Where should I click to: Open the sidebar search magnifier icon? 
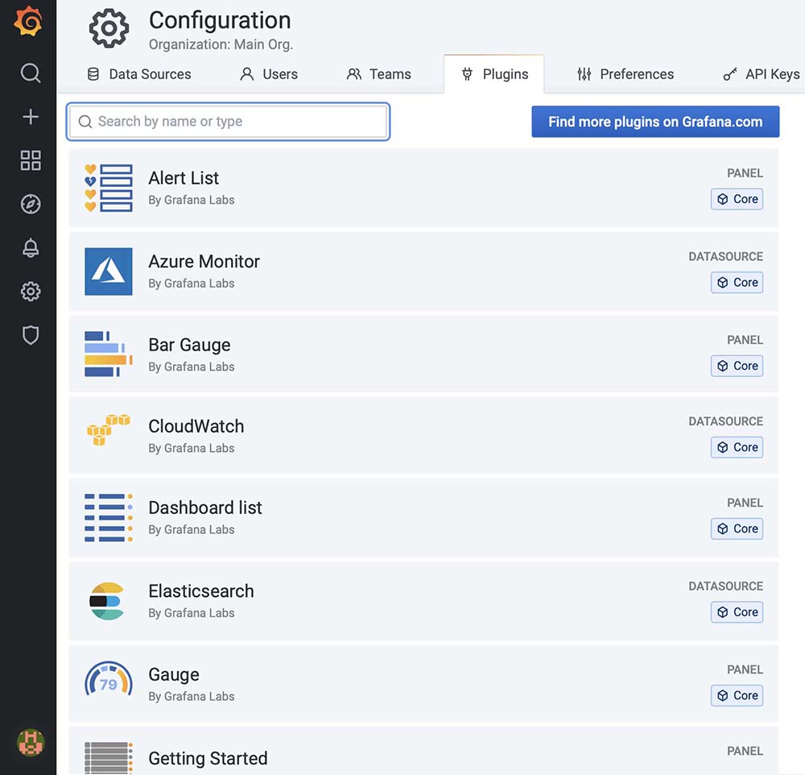(31, 73)
